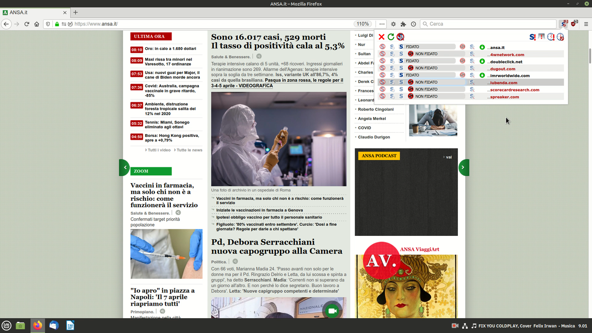Click NoScript disable restrictions globally icon
The width and height of the screenshot is (592, 333).
coord(533,37)
